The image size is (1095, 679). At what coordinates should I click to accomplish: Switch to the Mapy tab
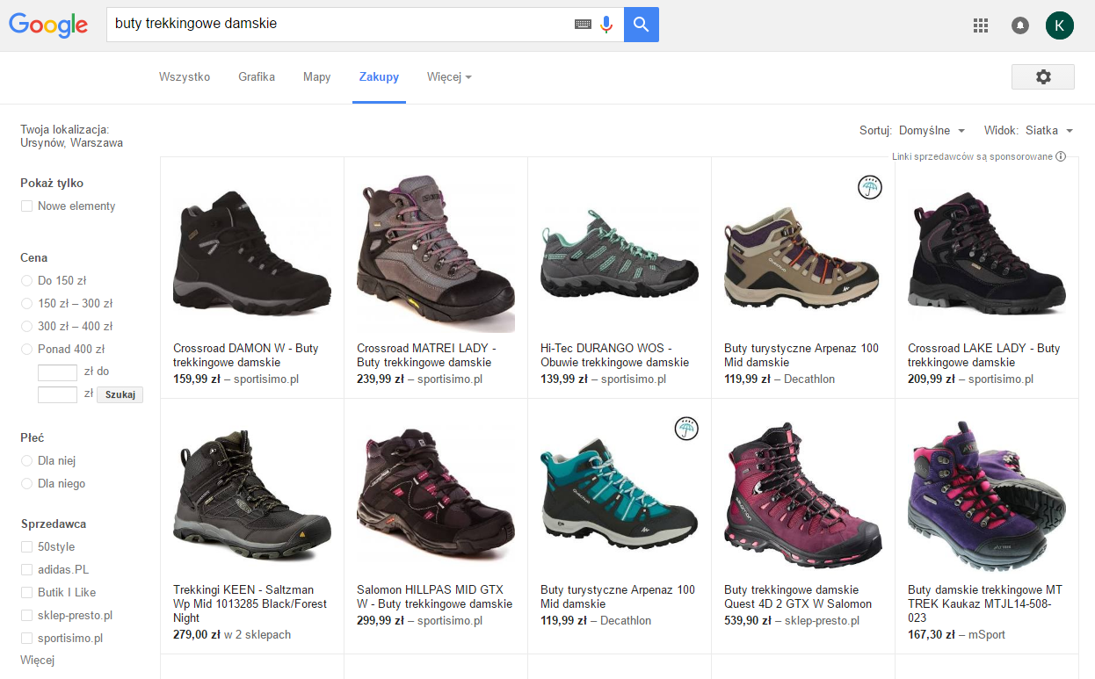(316, 77)
